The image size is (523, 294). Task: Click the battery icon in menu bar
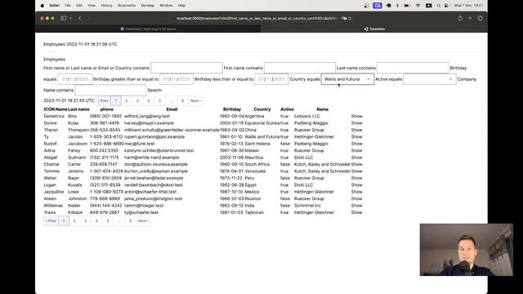tap(407, 6)
